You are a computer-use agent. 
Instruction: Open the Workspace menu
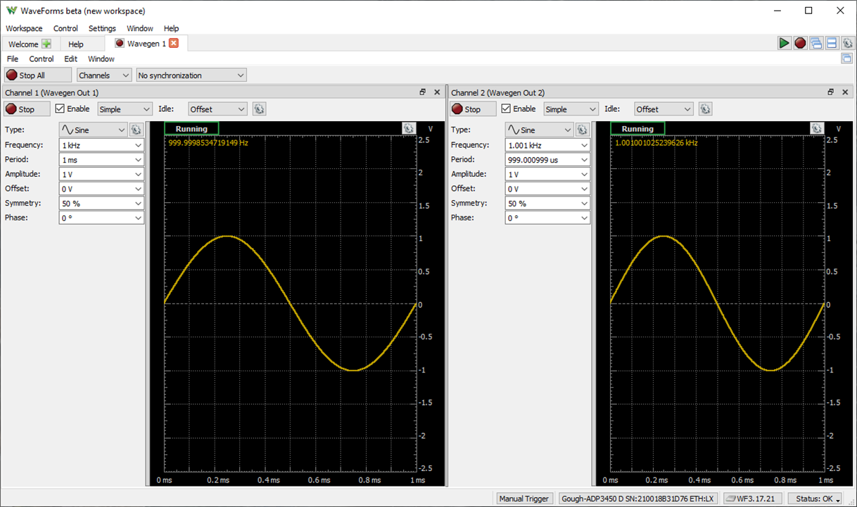point(24,28)
